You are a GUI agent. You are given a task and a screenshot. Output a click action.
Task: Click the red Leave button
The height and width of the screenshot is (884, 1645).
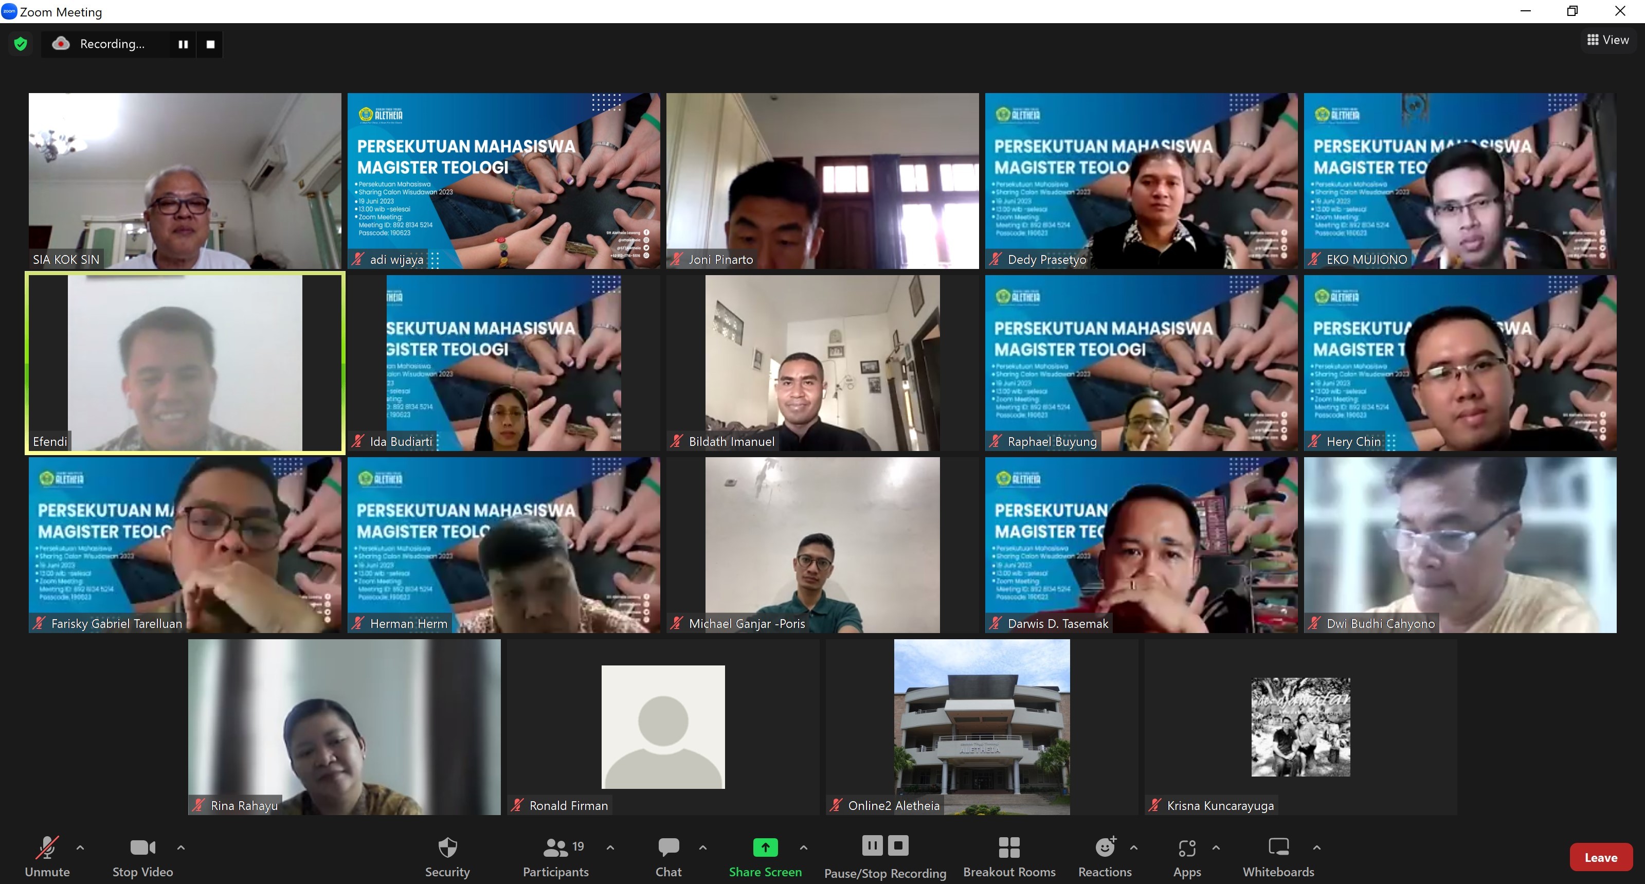1600,857
